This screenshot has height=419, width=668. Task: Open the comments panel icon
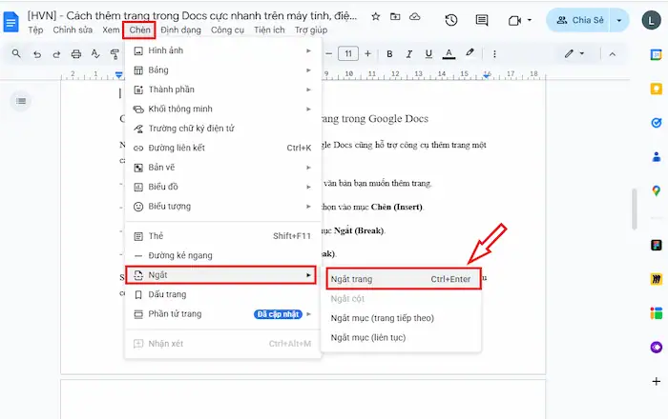point(484,20)
